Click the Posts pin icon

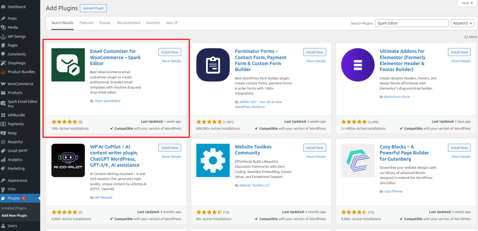coord(3,19)
